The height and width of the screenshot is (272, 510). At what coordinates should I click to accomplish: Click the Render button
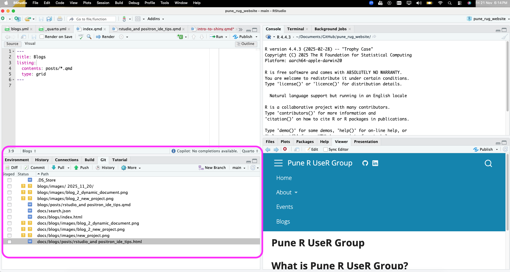coord(105,37)
